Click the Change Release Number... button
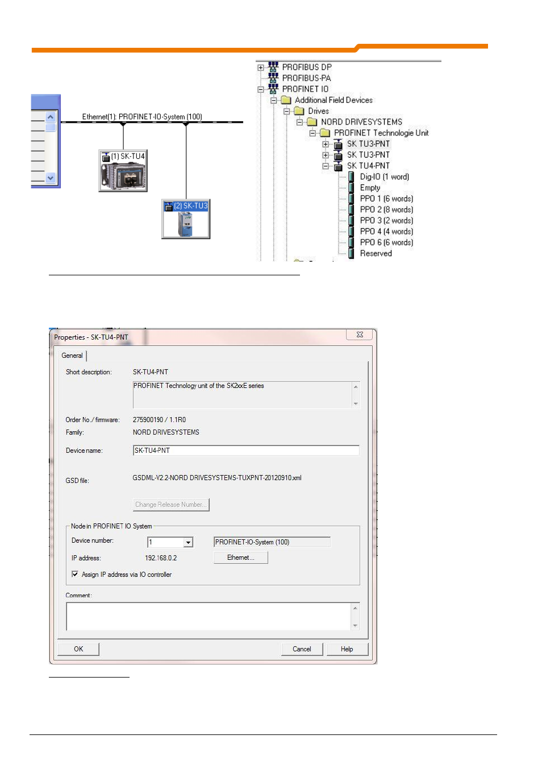This screenshot has width=542, height=768. (171, 505)
